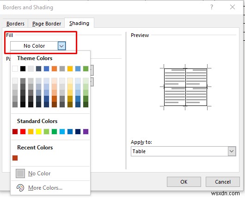Pick the light blue theme color swatch
The height and width of the screenshot is (198, 245).
[78, 68]
